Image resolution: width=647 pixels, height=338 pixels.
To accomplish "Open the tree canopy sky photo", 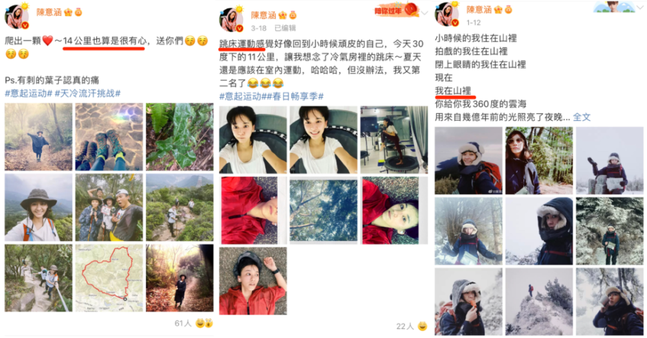I will click(x=323, y=210).
